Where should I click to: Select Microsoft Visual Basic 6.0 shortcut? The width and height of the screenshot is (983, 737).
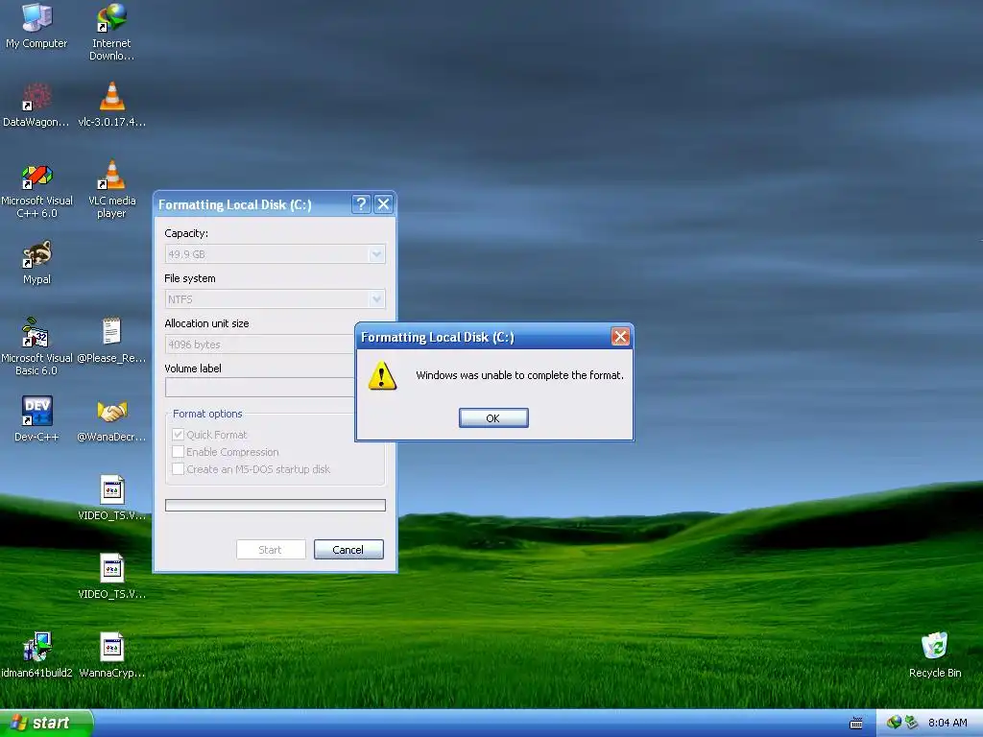click(x=36, y=346)
